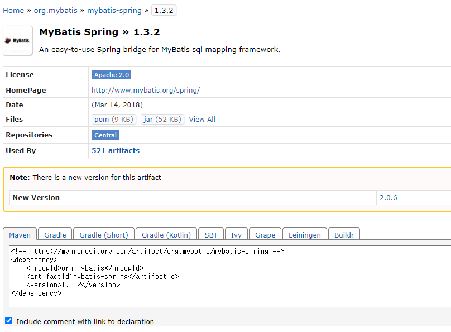Switch to the Gradle (Short) tab
Viewport: 451px width, 332px height.
(104, 235)
